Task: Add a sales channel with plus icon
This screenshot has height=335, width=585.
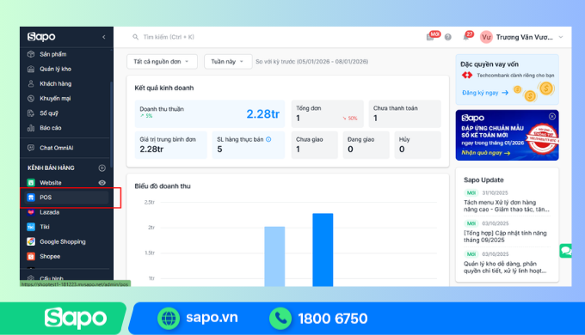Action: (102, 168)
